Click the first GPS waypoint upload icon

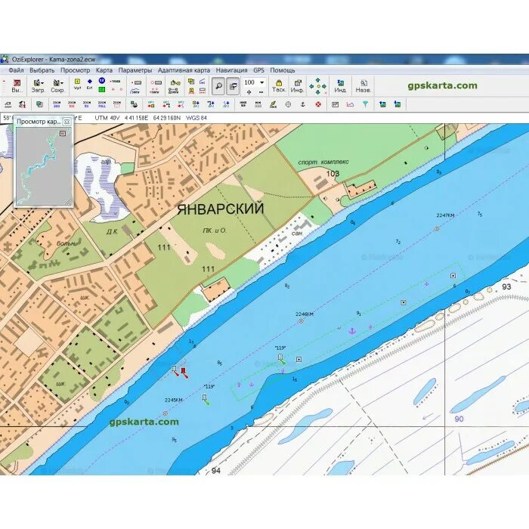point(151,104)
